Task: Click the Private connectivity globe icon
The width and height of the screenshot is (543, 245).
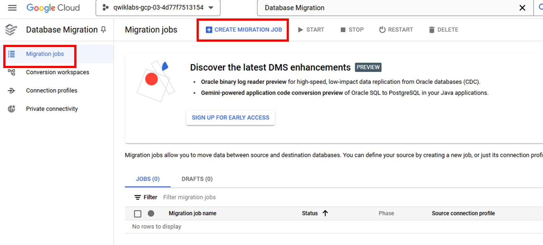Action: (x=12, y=109)
